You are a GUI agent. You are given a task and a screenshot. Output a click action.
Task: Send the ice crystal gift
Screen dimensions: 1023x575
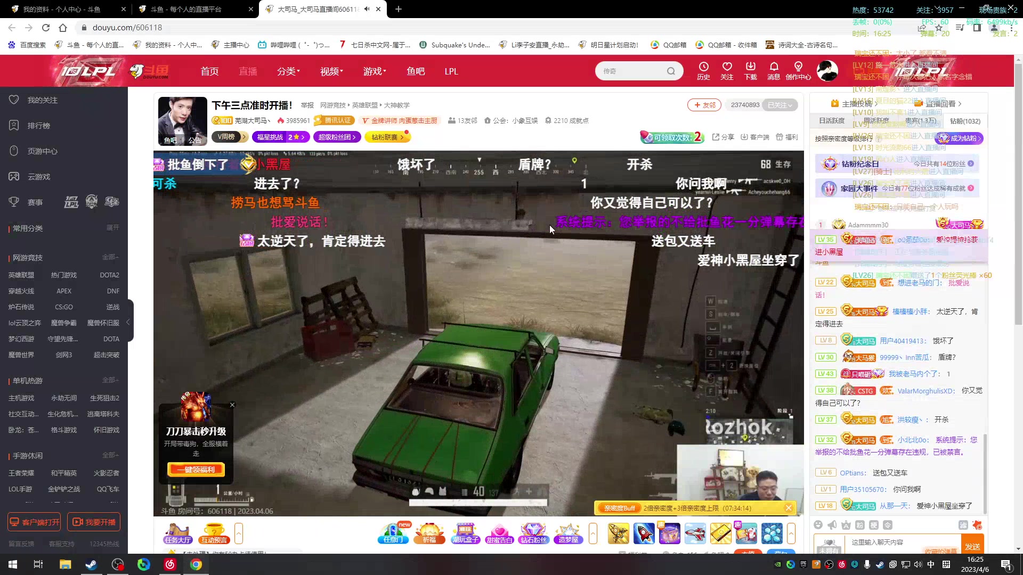772,533
